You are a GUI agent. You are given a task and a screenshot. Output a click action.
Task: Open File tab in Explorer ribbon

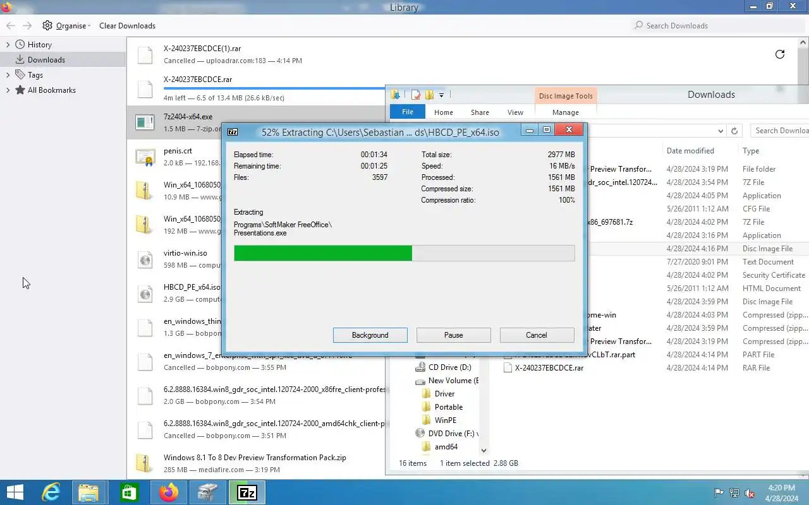point(408,112)
